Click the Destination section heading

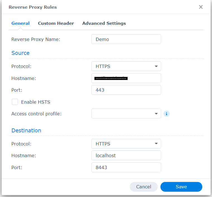26,130
